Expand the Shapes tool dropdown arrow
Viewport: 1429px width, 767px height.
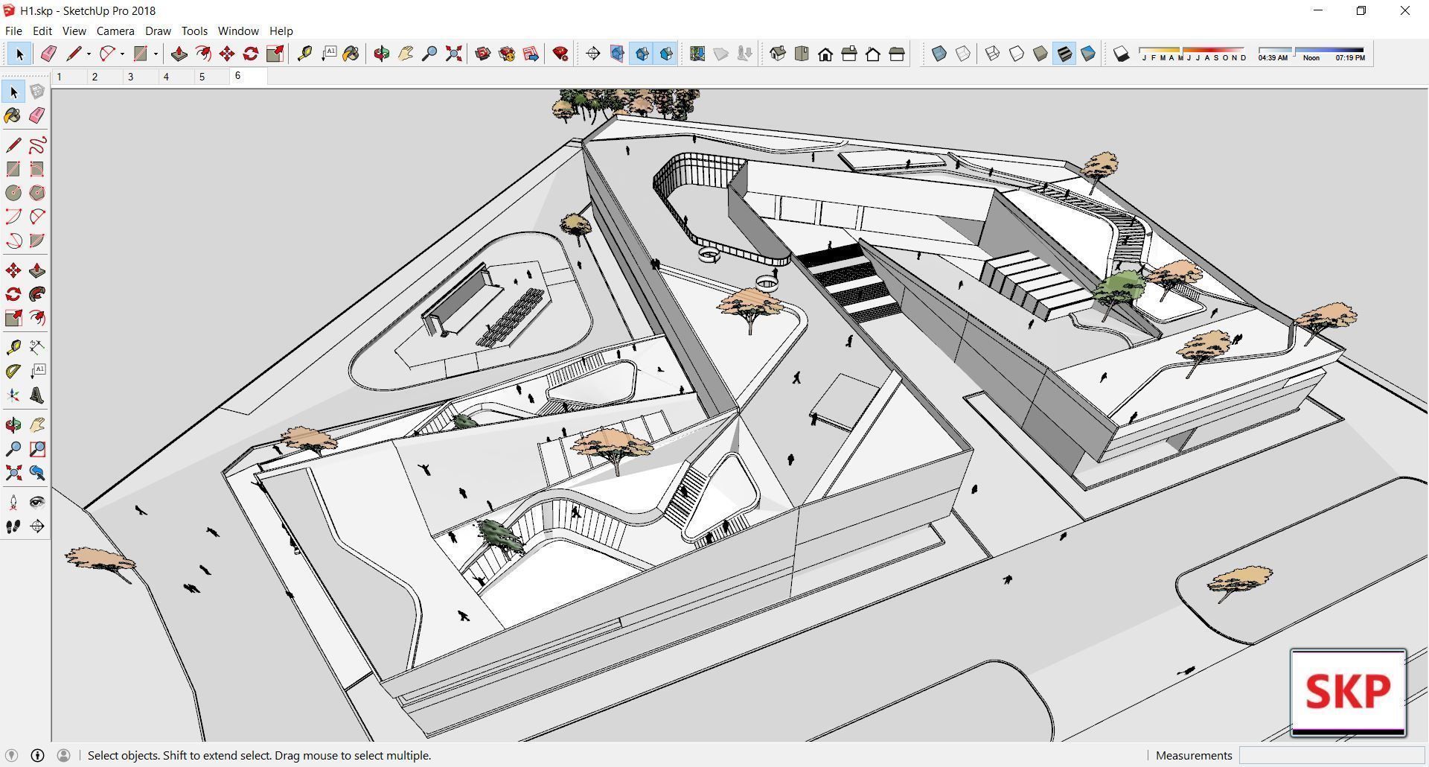(x=156, y=54)
